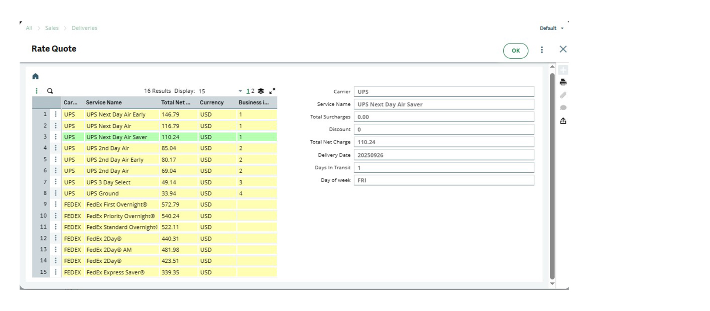Click the export/share icon in right sidebar

click(x=563, y=121)
